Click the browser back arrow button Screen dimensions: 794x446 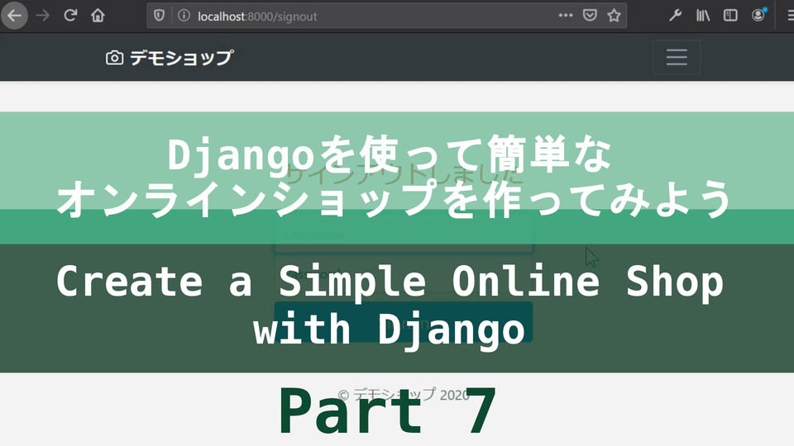click(14, 16)
